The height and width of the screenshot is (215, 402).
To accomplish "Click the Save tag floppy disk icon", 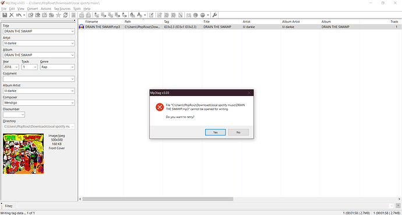I will [x=5, y=15].
